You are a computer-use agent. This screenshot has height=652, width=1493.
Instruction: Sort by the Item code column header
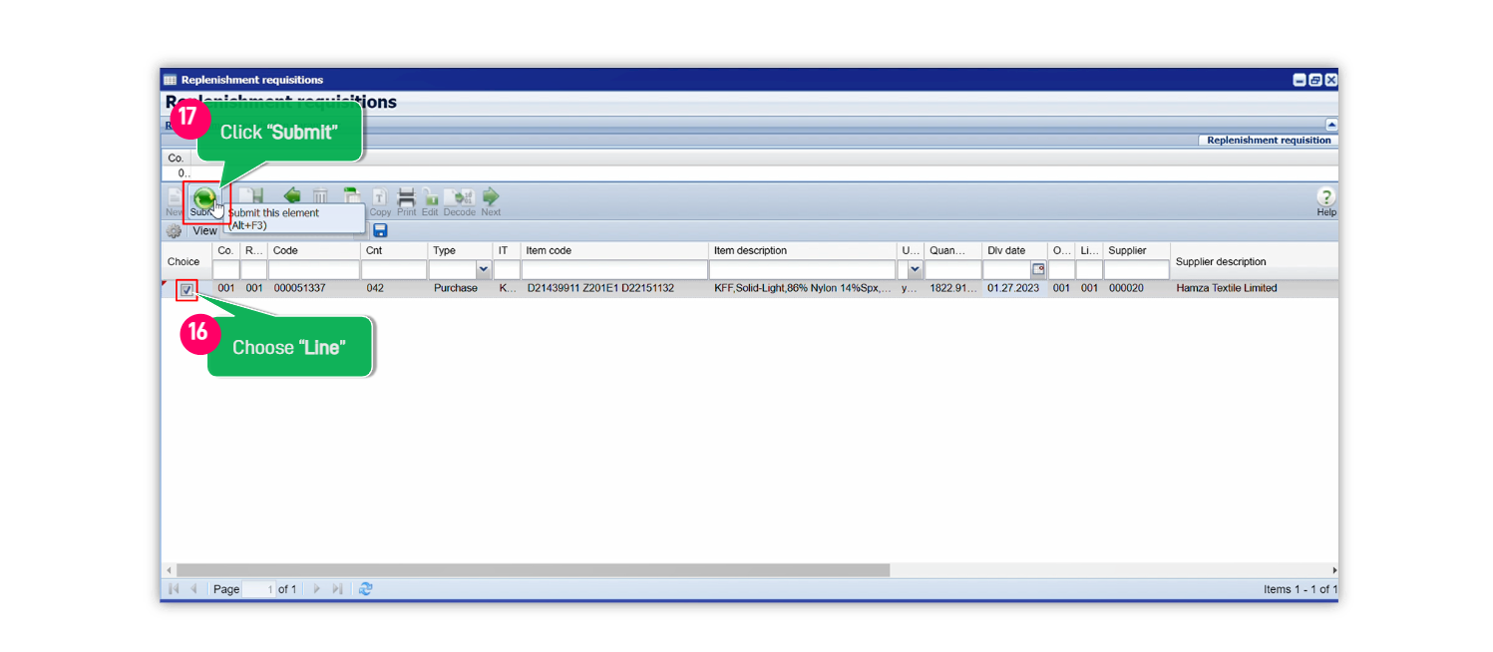(x=614, y=250)
